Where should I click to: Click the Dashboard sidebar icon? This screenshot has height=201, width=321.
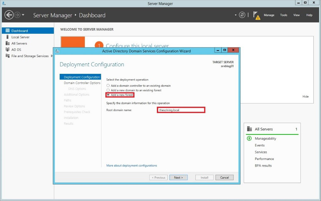(x=8, y=31)
